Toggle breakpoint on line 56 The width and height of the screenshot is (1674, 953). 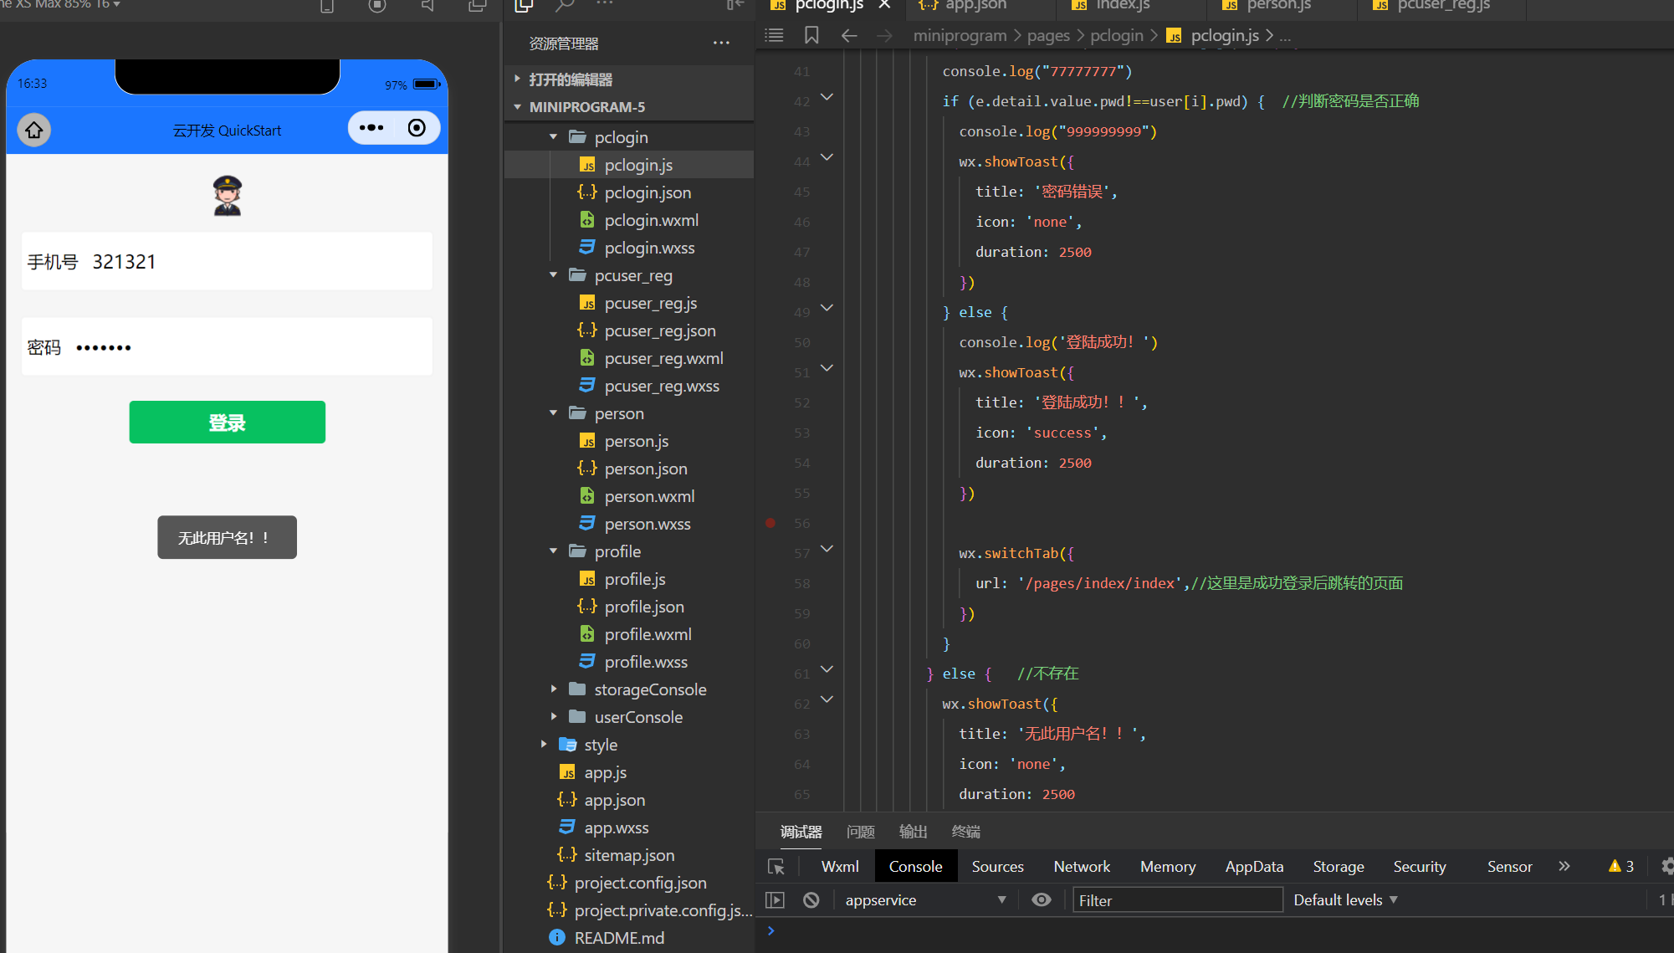pyautogui.click(x=770, y=523)
